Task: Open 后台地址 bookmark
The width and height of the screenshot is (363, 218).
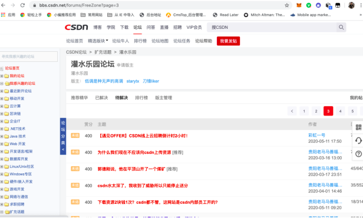Action: point(150,15)
